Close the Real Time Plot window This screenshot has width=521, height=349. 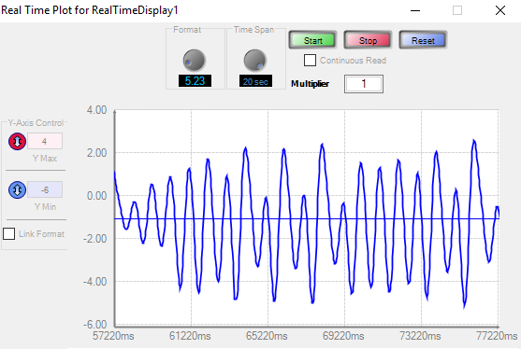500,10
